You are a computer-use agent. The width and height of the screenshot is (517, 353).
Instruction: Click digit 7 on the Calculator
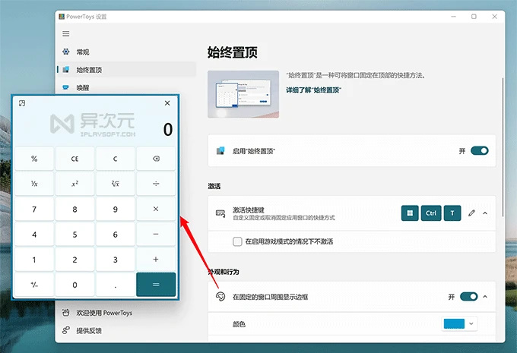click(x=34, y=209)
